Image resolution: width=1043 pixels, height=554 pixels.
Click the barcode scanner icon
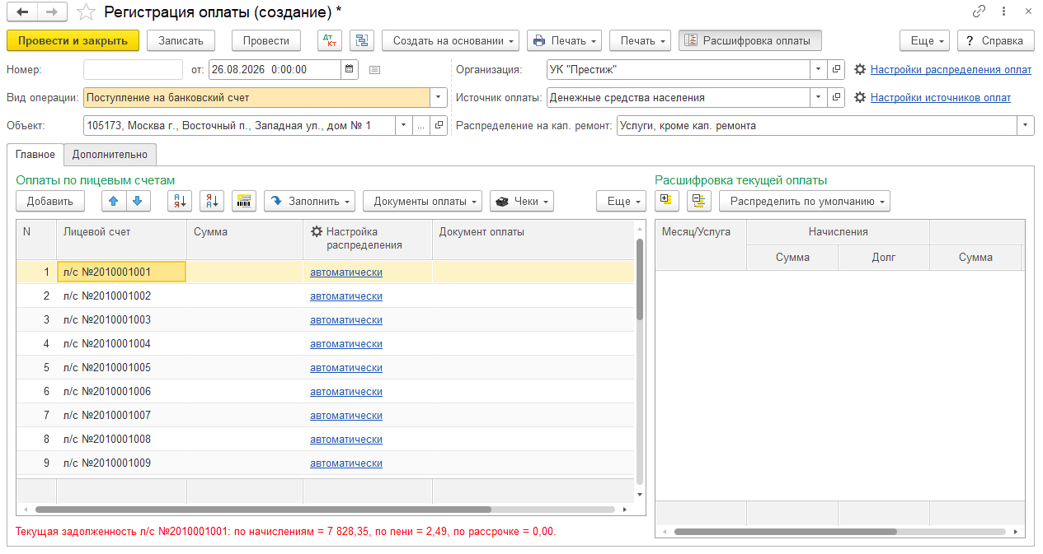[244, 201]
